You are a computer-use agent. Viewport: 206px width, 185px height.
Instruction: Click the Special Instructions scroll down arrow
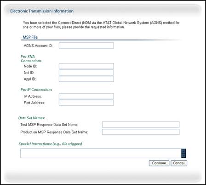(x=183, y=156)
